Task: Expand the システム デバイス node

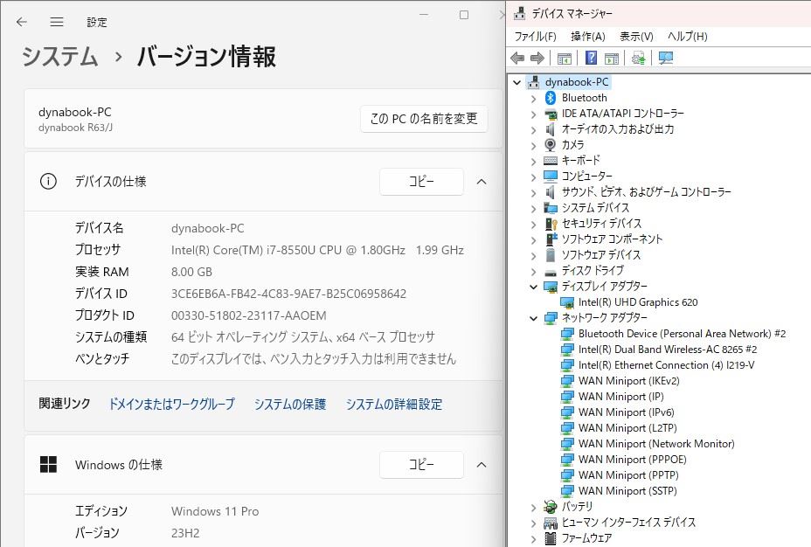Action: pos(534,208)
